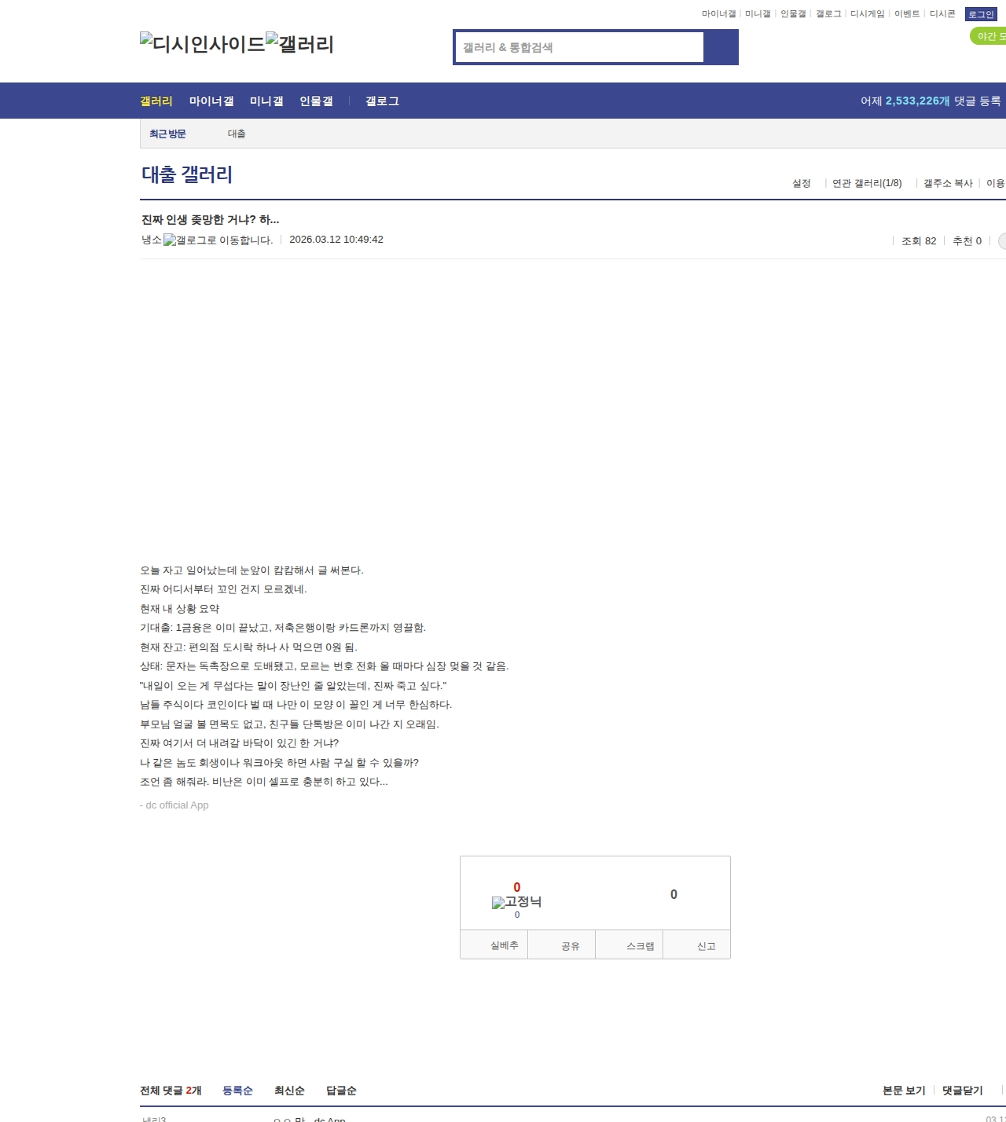Click the post title 진짜 인생 좆망한 거냐? 하...
Viewport: 1006px width, 1122px height.
(x=210, y=219)
